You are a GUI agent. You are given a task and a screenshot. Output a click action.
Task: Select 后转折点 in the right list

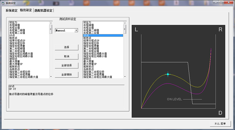89,69
